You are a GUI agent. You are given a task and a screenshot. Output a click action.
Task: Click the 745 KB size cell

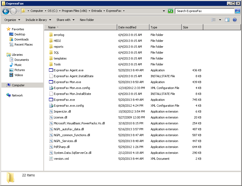click(x=197, y=100)
